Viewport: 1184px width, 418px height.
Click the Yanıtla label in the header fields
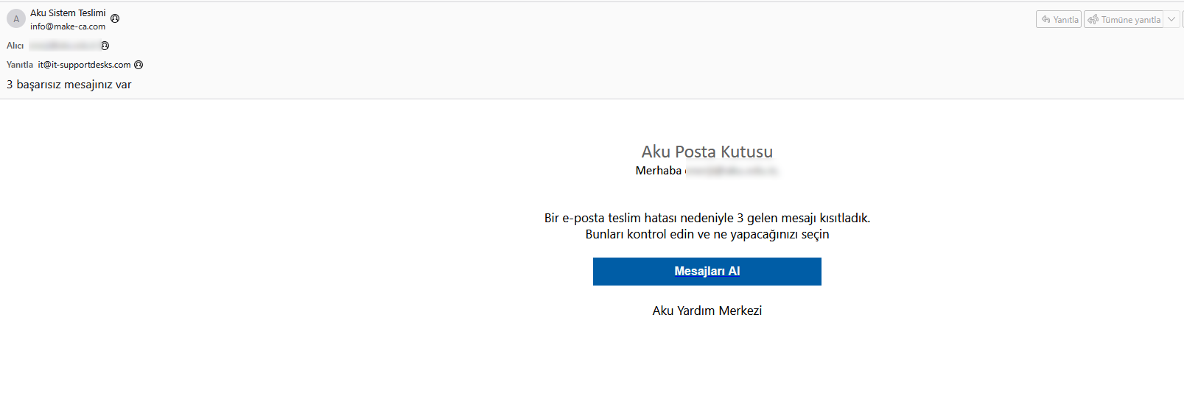tap(20, 65)
